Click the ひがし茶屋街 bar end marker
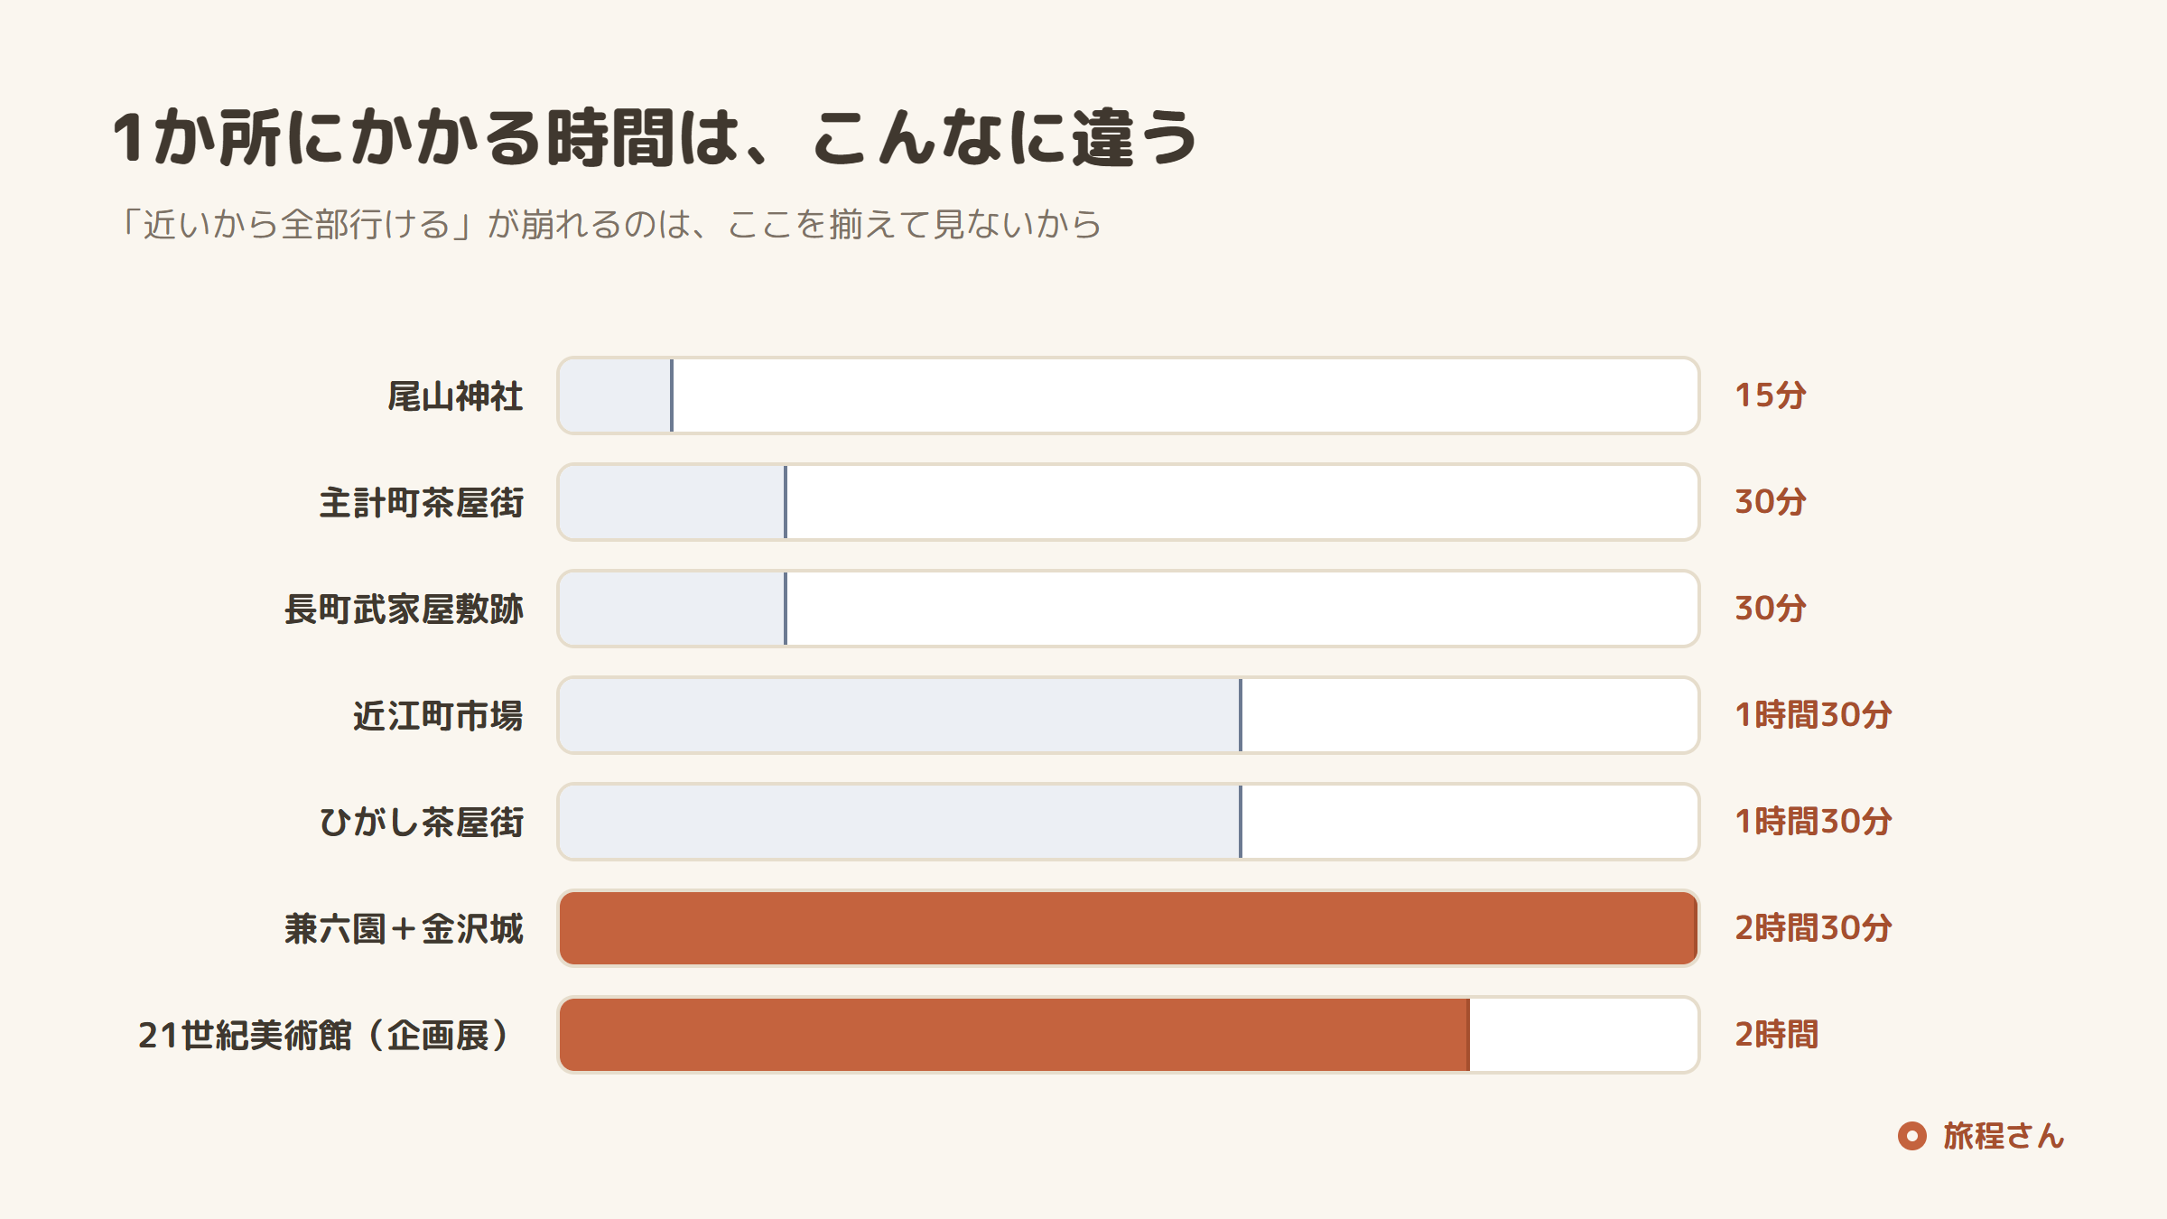Image resolution: width=2167 pixels, height=1219 pixels. [x=1241, y=822]
